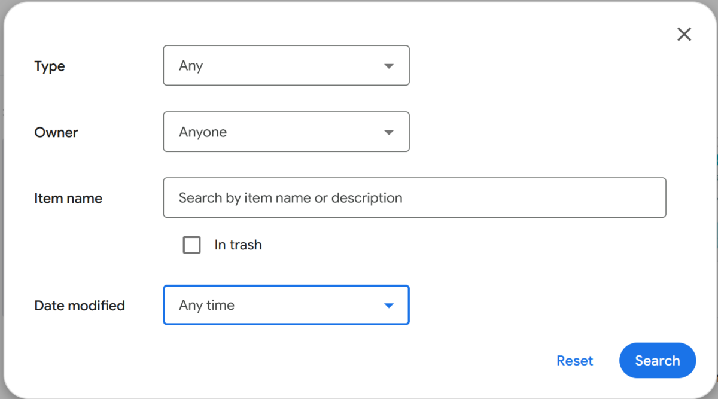Click the 'Owner' field label
Viewport: 718px width, 399px height.
[56, 132]
